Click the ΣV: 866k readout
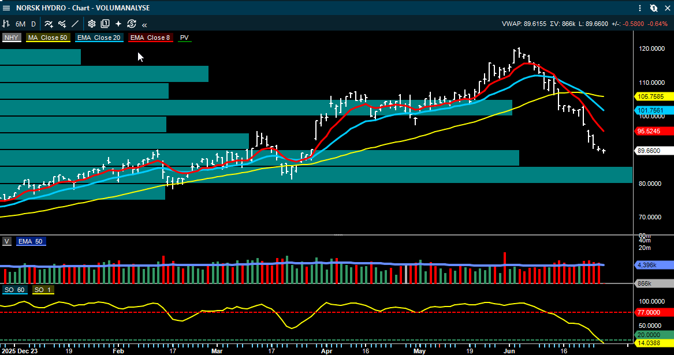Viewport: 674px width, 355px height. click(562, 24)
